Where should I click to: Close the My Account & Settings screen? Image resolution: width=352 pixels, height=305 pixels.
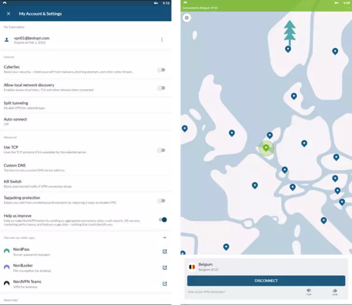[x=8, y=14]
